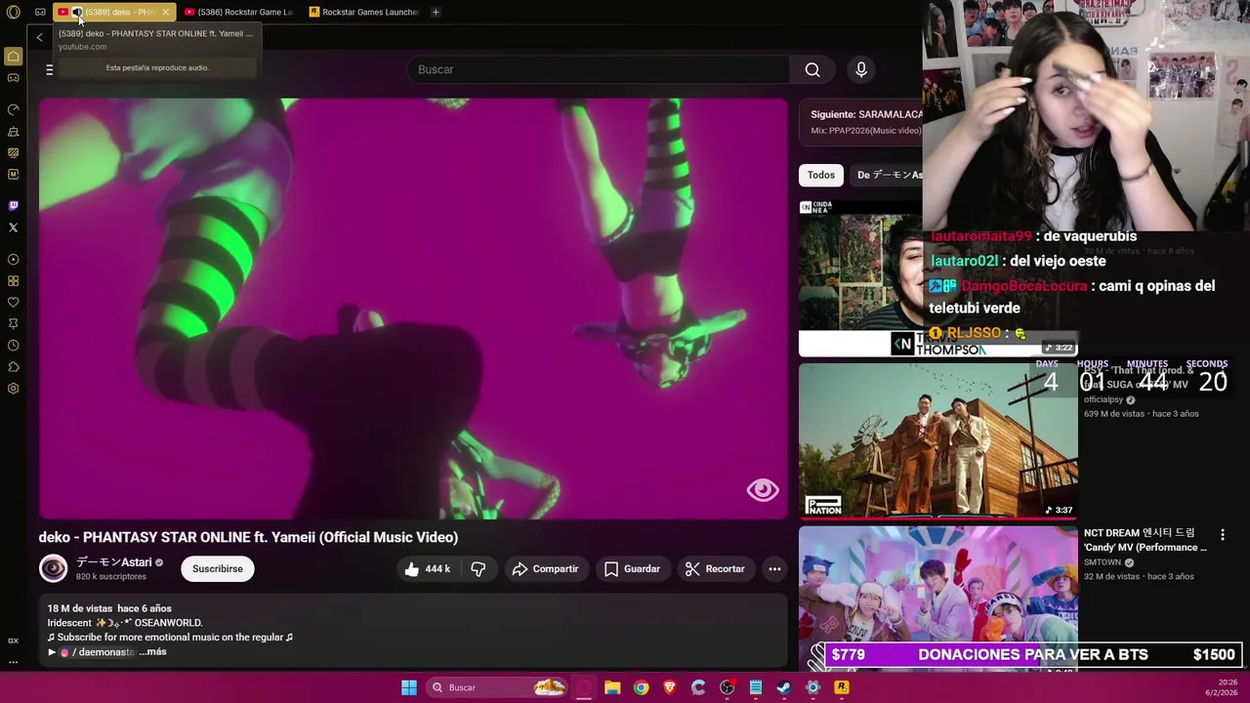
Task: Open File Explorer from the taskbar
Action: click(x=612, y=687)
